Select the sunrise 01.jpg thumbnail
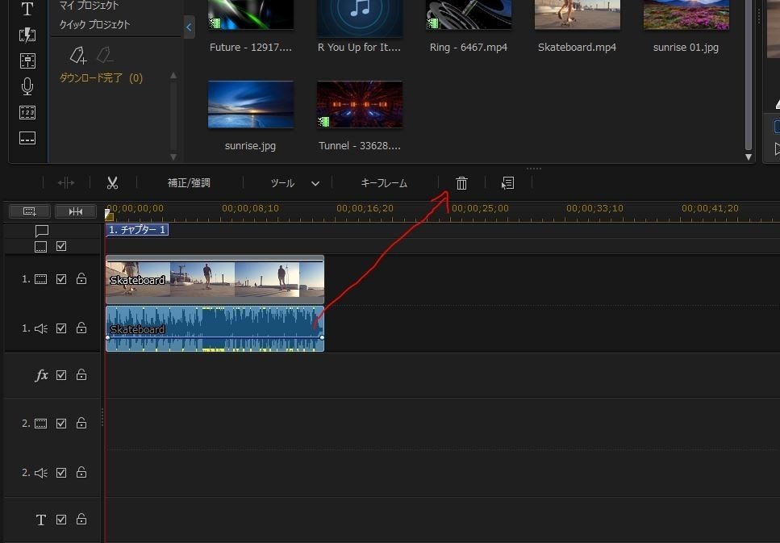 [x=686, y=15]
